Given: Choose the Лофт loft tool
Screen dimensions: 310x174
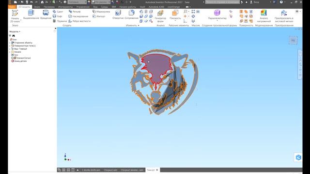Looking at the screenshot, I should (x=58, y=16).
